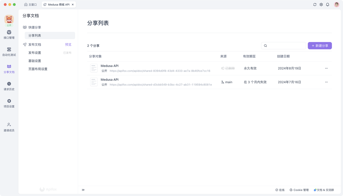343x196 pixels.
Task: Open the 接口管理 section in the sidebar
Action: [x=9, y=35]
